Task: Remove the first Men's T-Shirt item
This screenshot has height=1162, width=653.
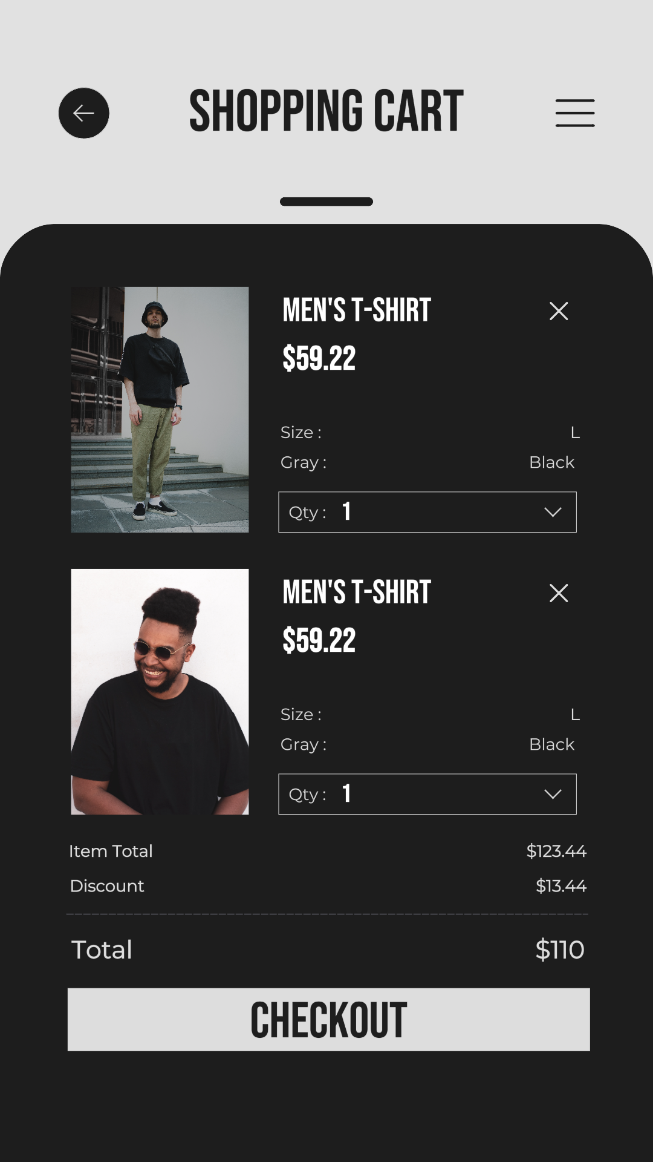Action: [558, 311]
